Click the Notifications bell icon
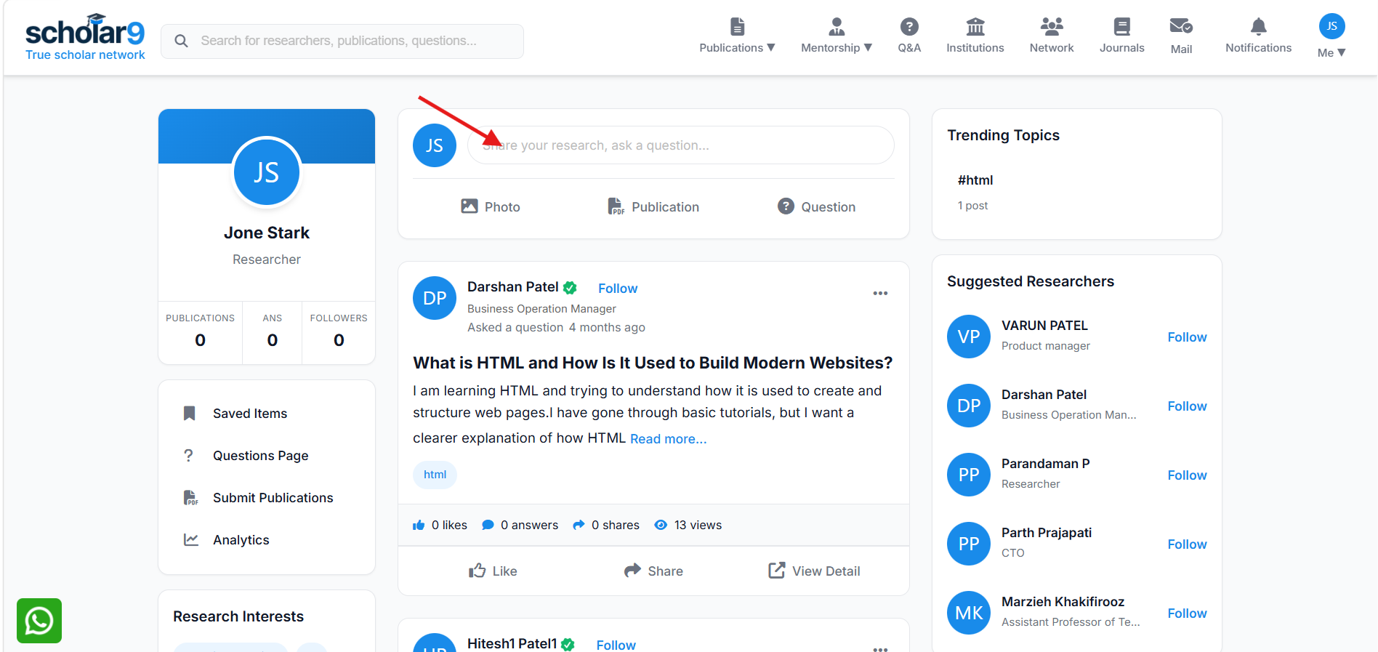The height and width of the screenshot is (652, 1378). tap(1258, 28)
